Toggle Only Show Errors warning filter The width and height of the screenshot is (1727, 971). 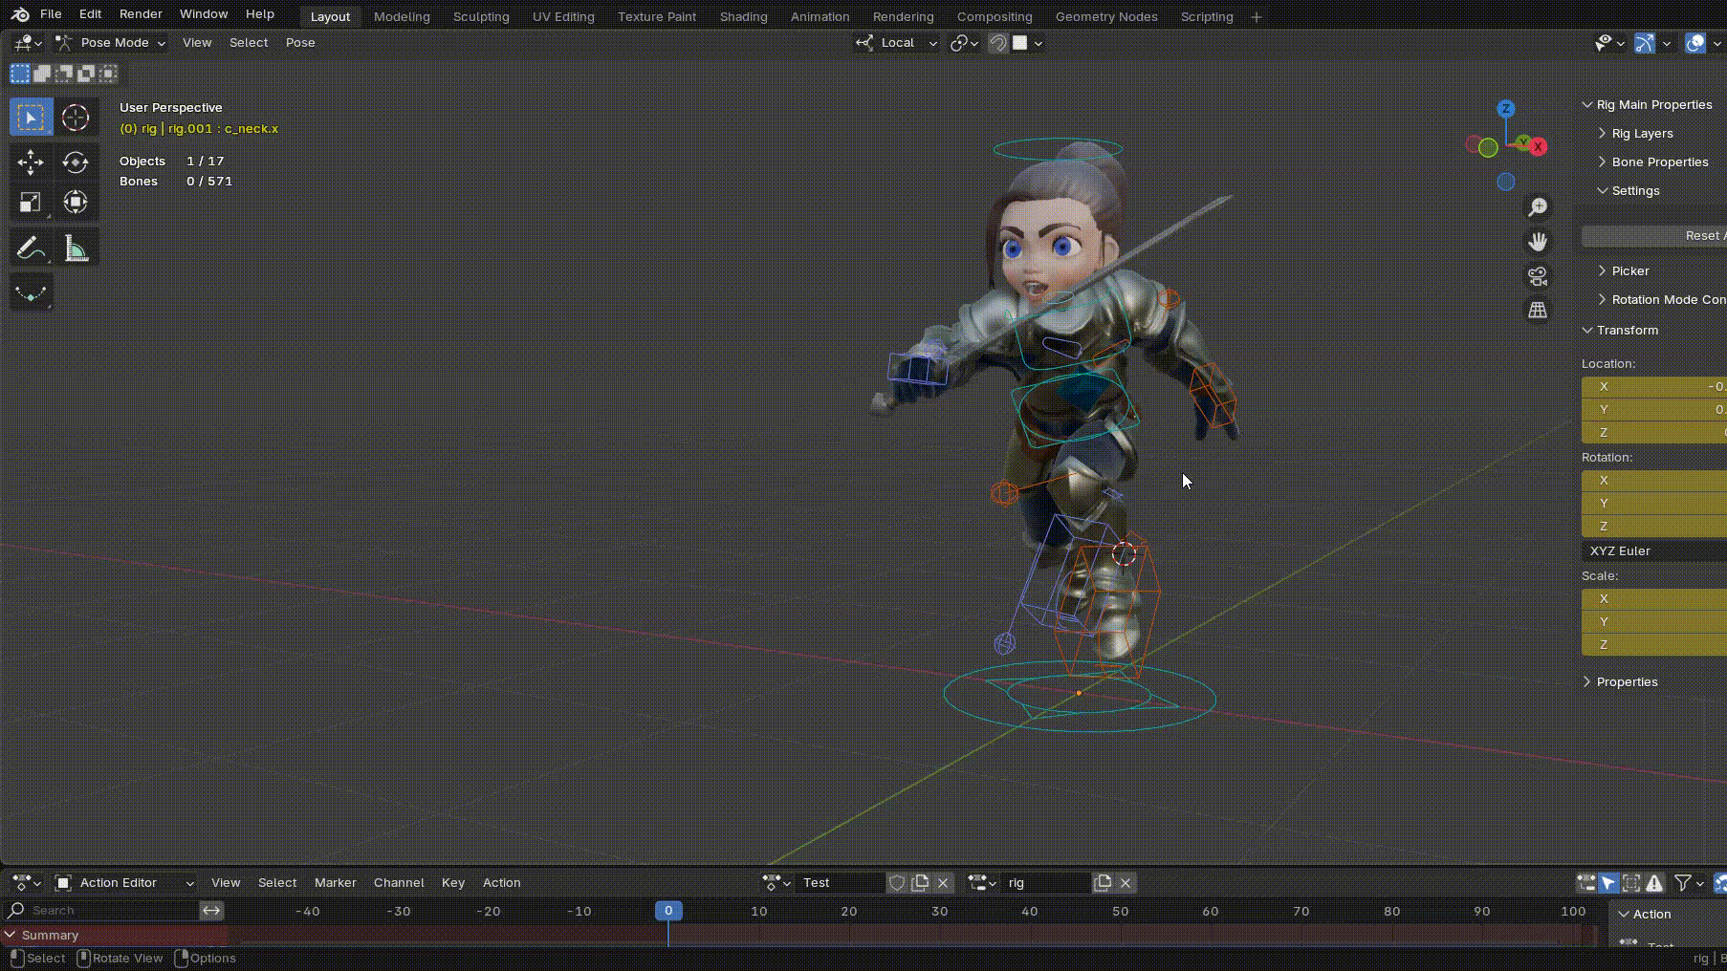point(1654,883)
